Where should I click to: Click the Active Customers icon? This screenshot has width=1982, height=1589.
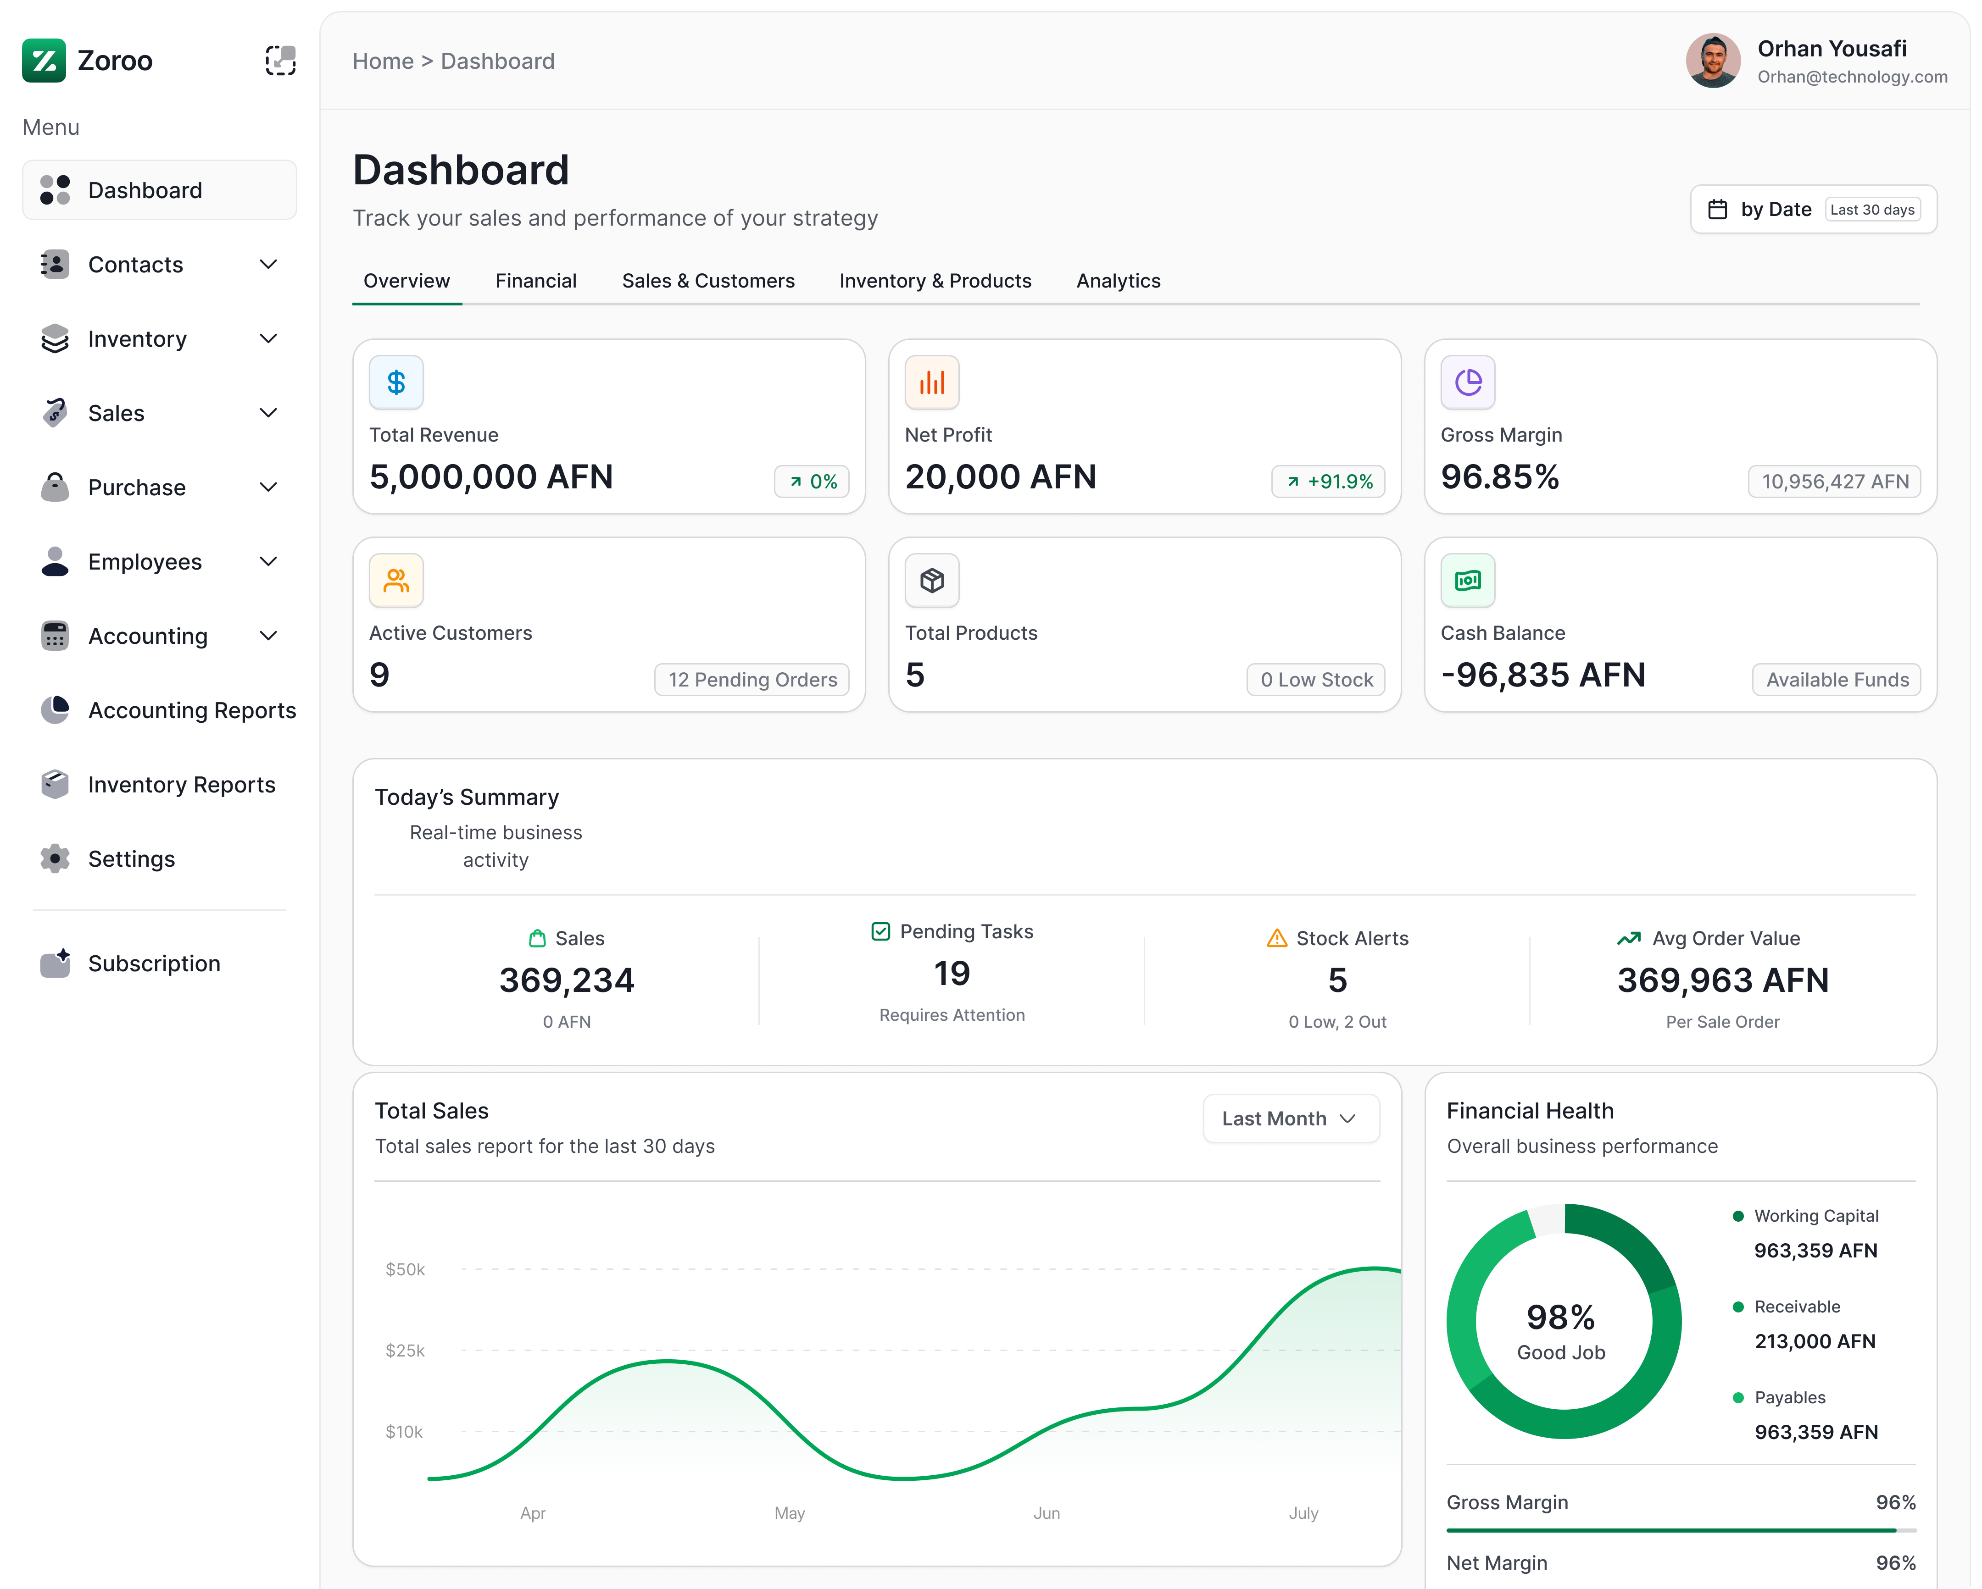(x=395, y=580)
